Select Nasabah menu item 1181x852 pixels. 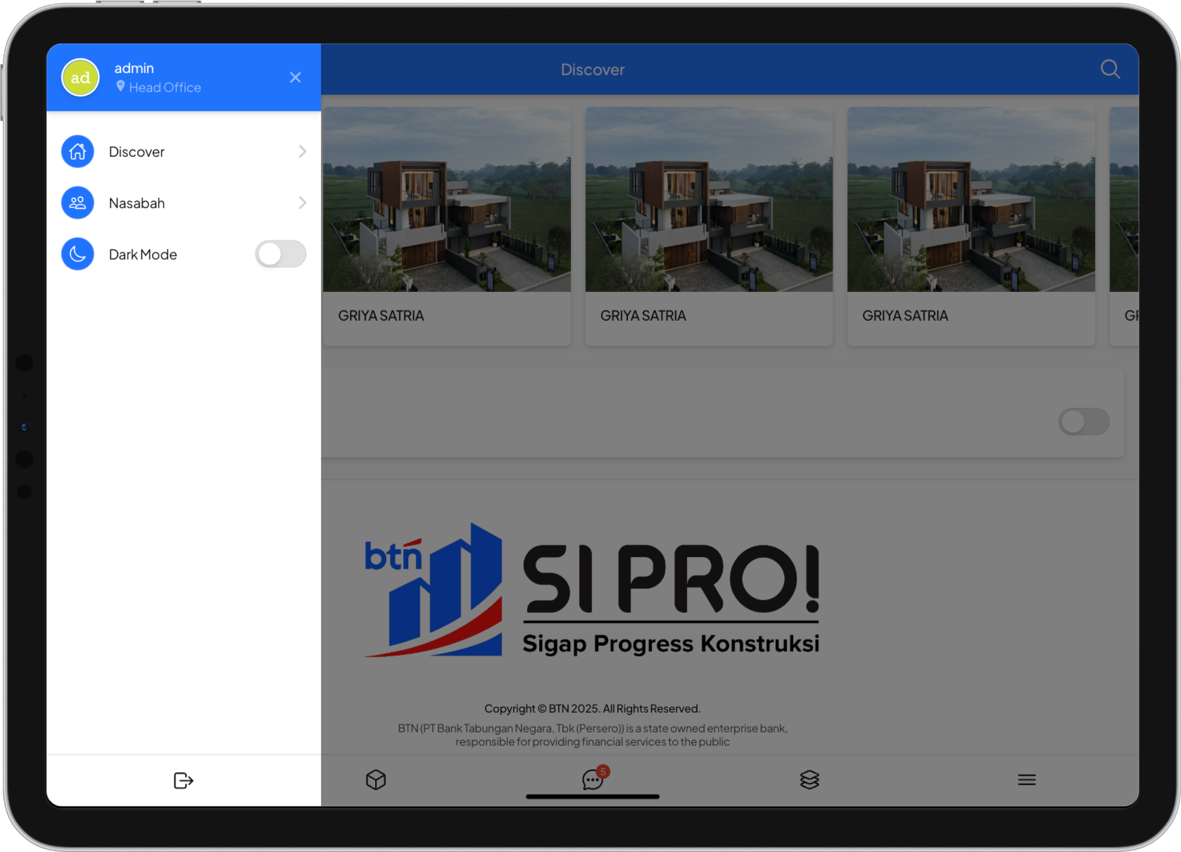coord(184,203)
